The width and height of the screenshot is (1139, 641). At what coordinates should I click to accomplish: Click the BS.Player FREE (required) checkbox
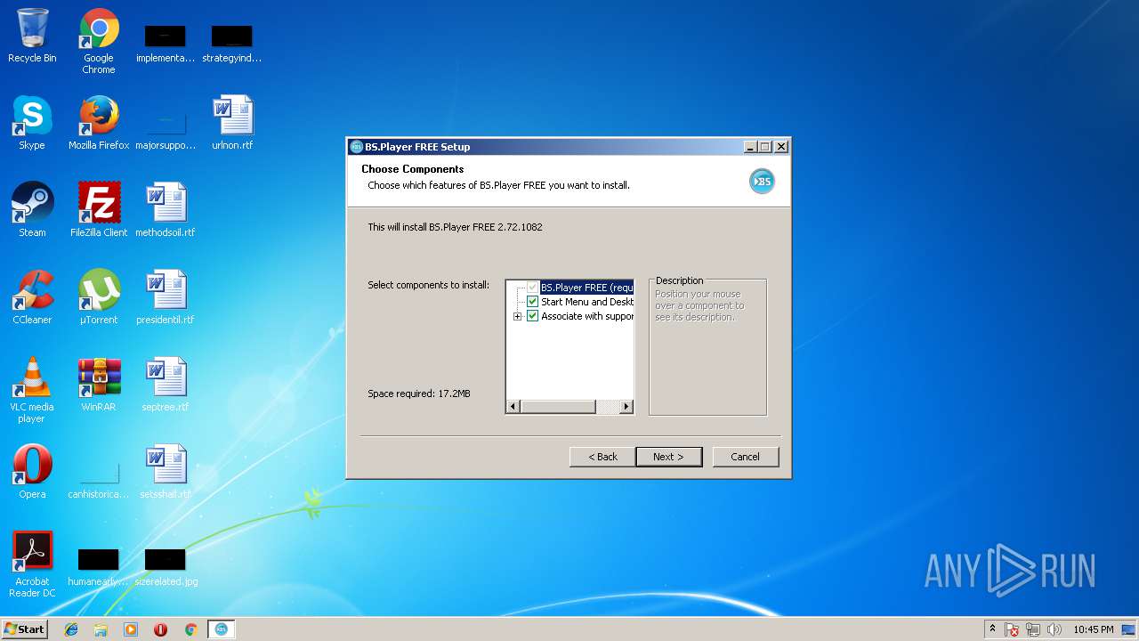pos(533,288)
